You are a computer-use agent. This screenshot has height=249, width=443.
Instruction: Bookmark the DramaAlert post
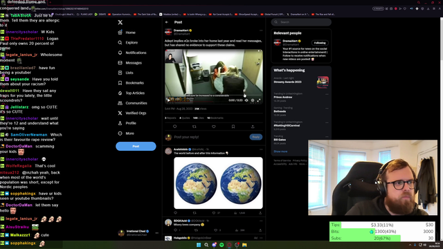pos(233,127)
